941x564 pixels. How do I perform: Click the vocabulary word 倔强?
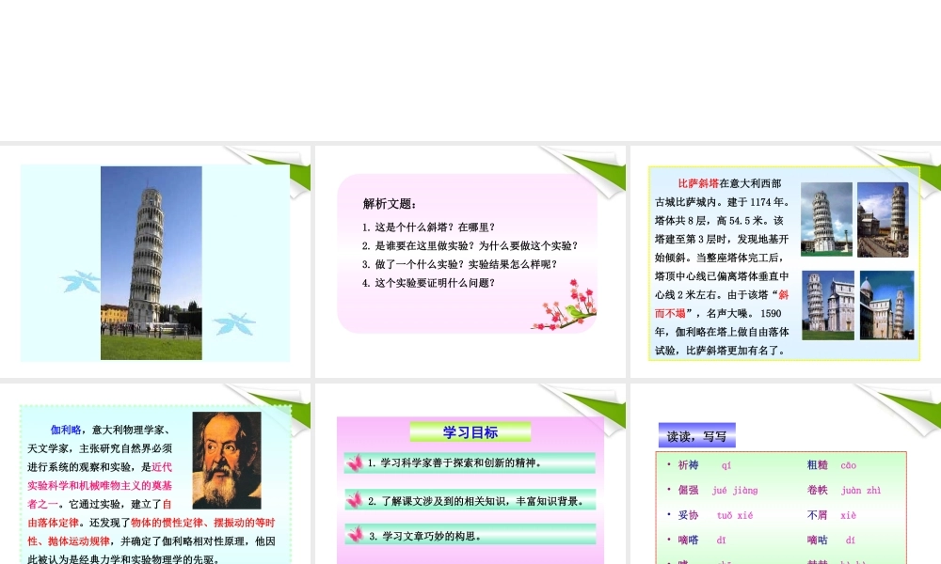[x=689, y=491]
